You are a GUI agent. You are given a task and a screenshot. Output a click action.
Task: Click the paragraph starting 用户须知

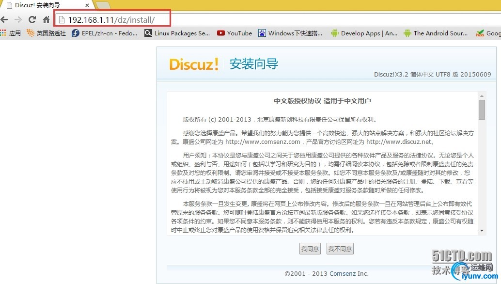point(322,173)
